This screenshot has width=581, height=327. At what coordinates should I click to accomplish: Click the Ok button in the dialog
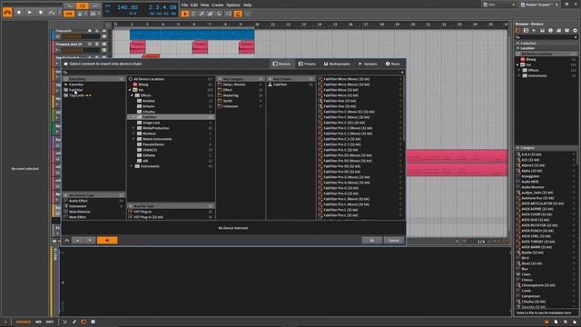pyautogui.click(x=371, y=240)
